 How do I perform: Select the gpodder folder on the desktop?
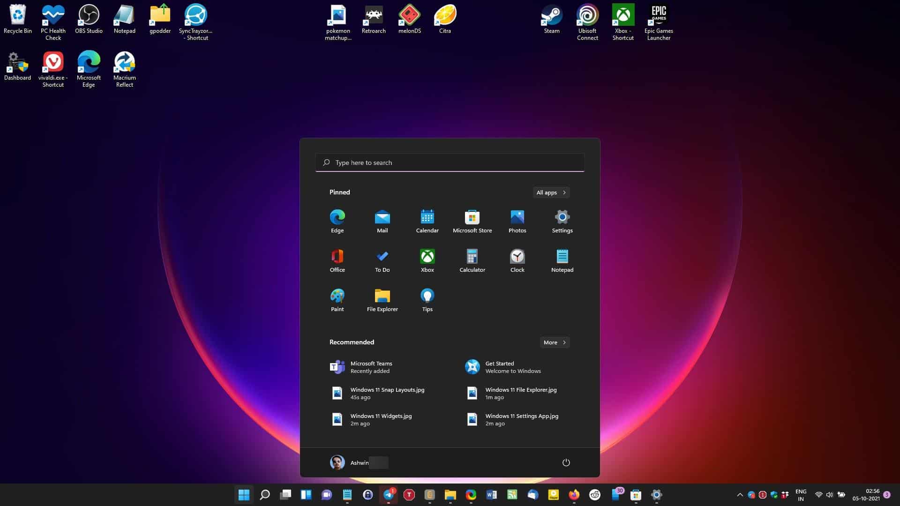click(160, 19)
